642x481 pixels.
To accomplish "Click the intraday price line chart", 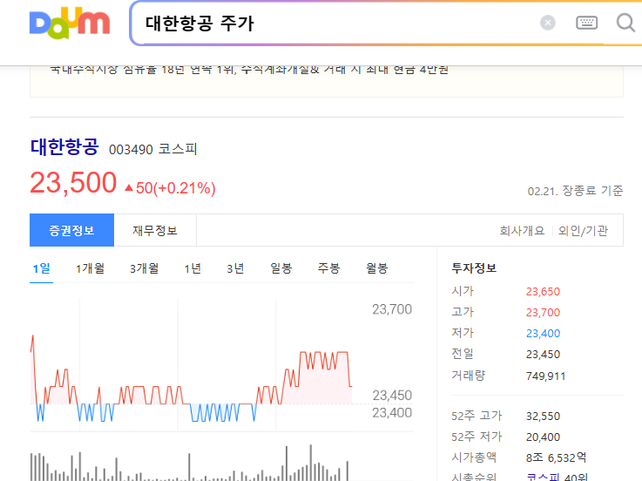I will pos(192,379).
